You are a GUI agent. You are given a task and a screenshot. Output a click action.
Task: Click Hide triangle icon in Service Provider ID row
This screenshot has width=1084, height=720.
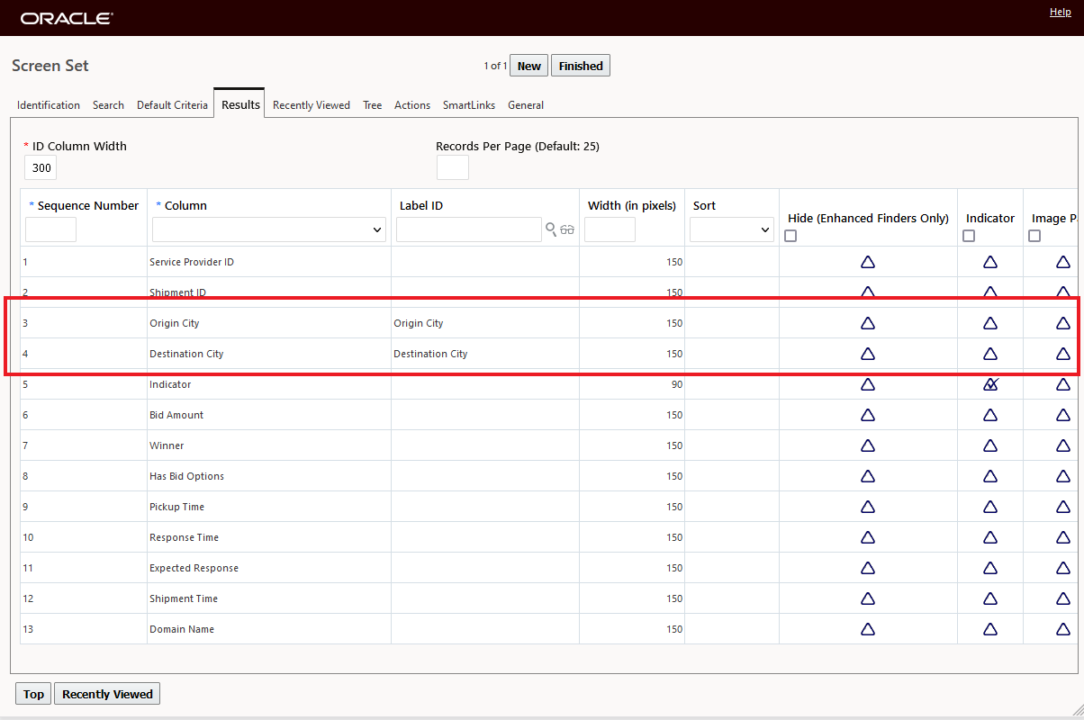[x=868, y=262]
